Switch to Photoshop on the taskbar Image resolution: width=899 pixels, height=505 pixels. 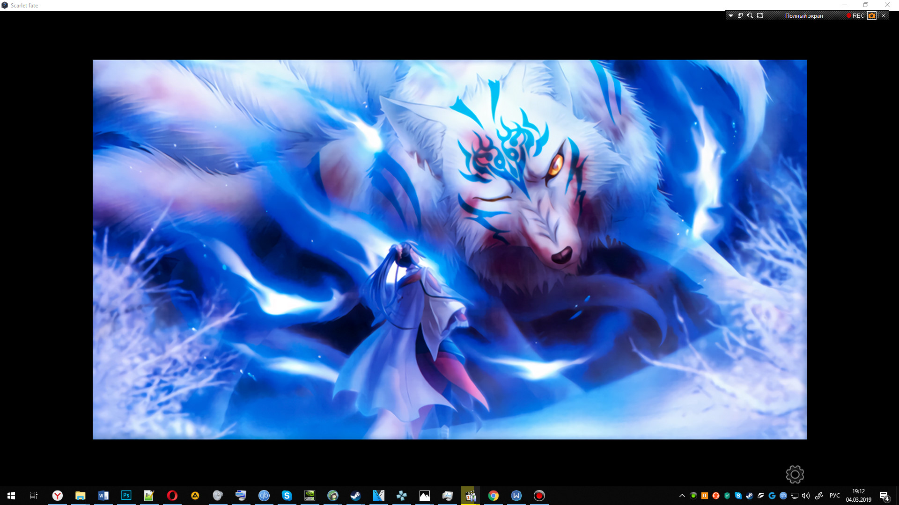click(x=126, y=496)
